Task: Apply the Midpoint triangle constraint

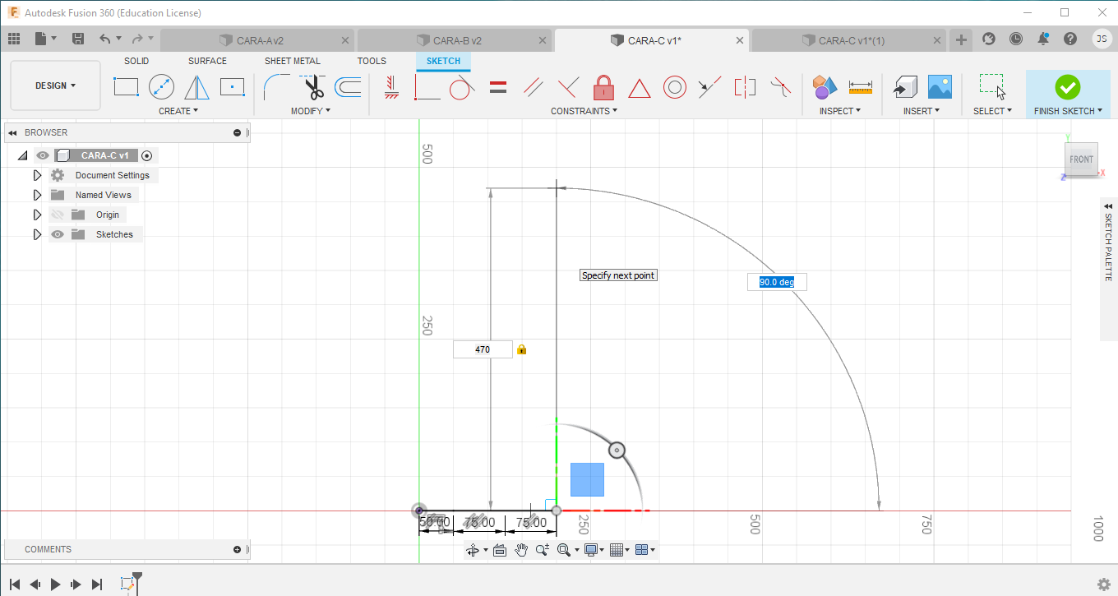Action: 640,87
